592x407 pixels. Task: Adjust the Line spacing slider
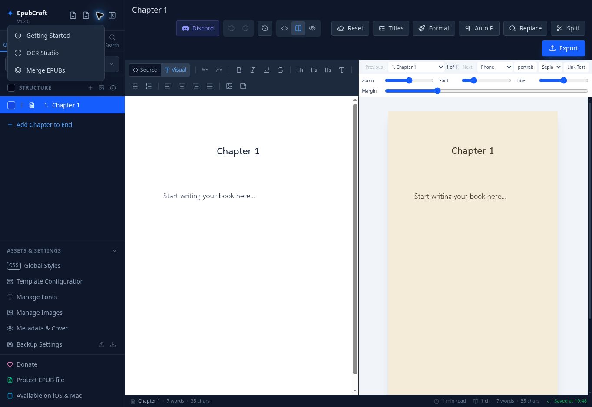click(563, 80)
